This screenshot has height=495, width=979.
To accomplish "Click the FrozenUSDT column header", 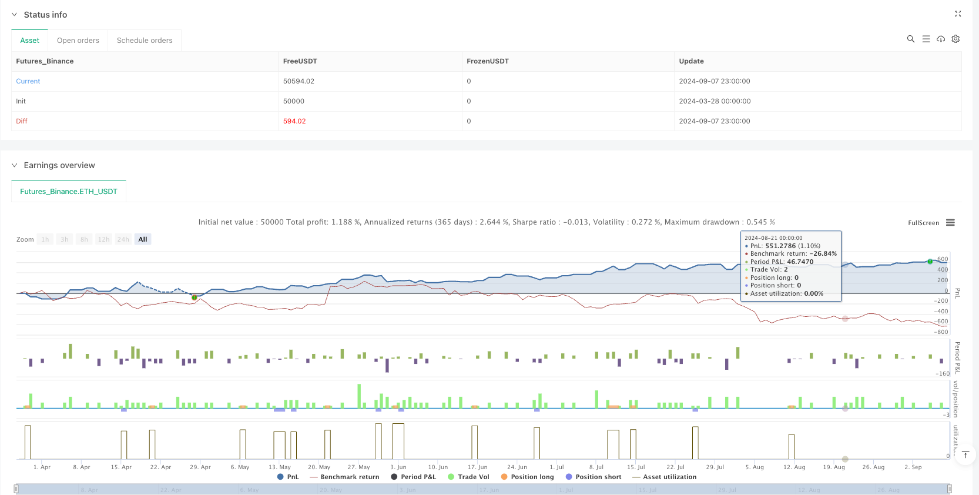I will (x=488, y=61).
